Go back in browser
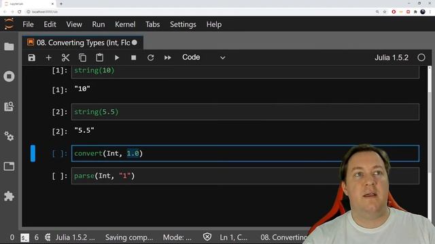This screenshot has width=435, height=244. coord(5,12)
